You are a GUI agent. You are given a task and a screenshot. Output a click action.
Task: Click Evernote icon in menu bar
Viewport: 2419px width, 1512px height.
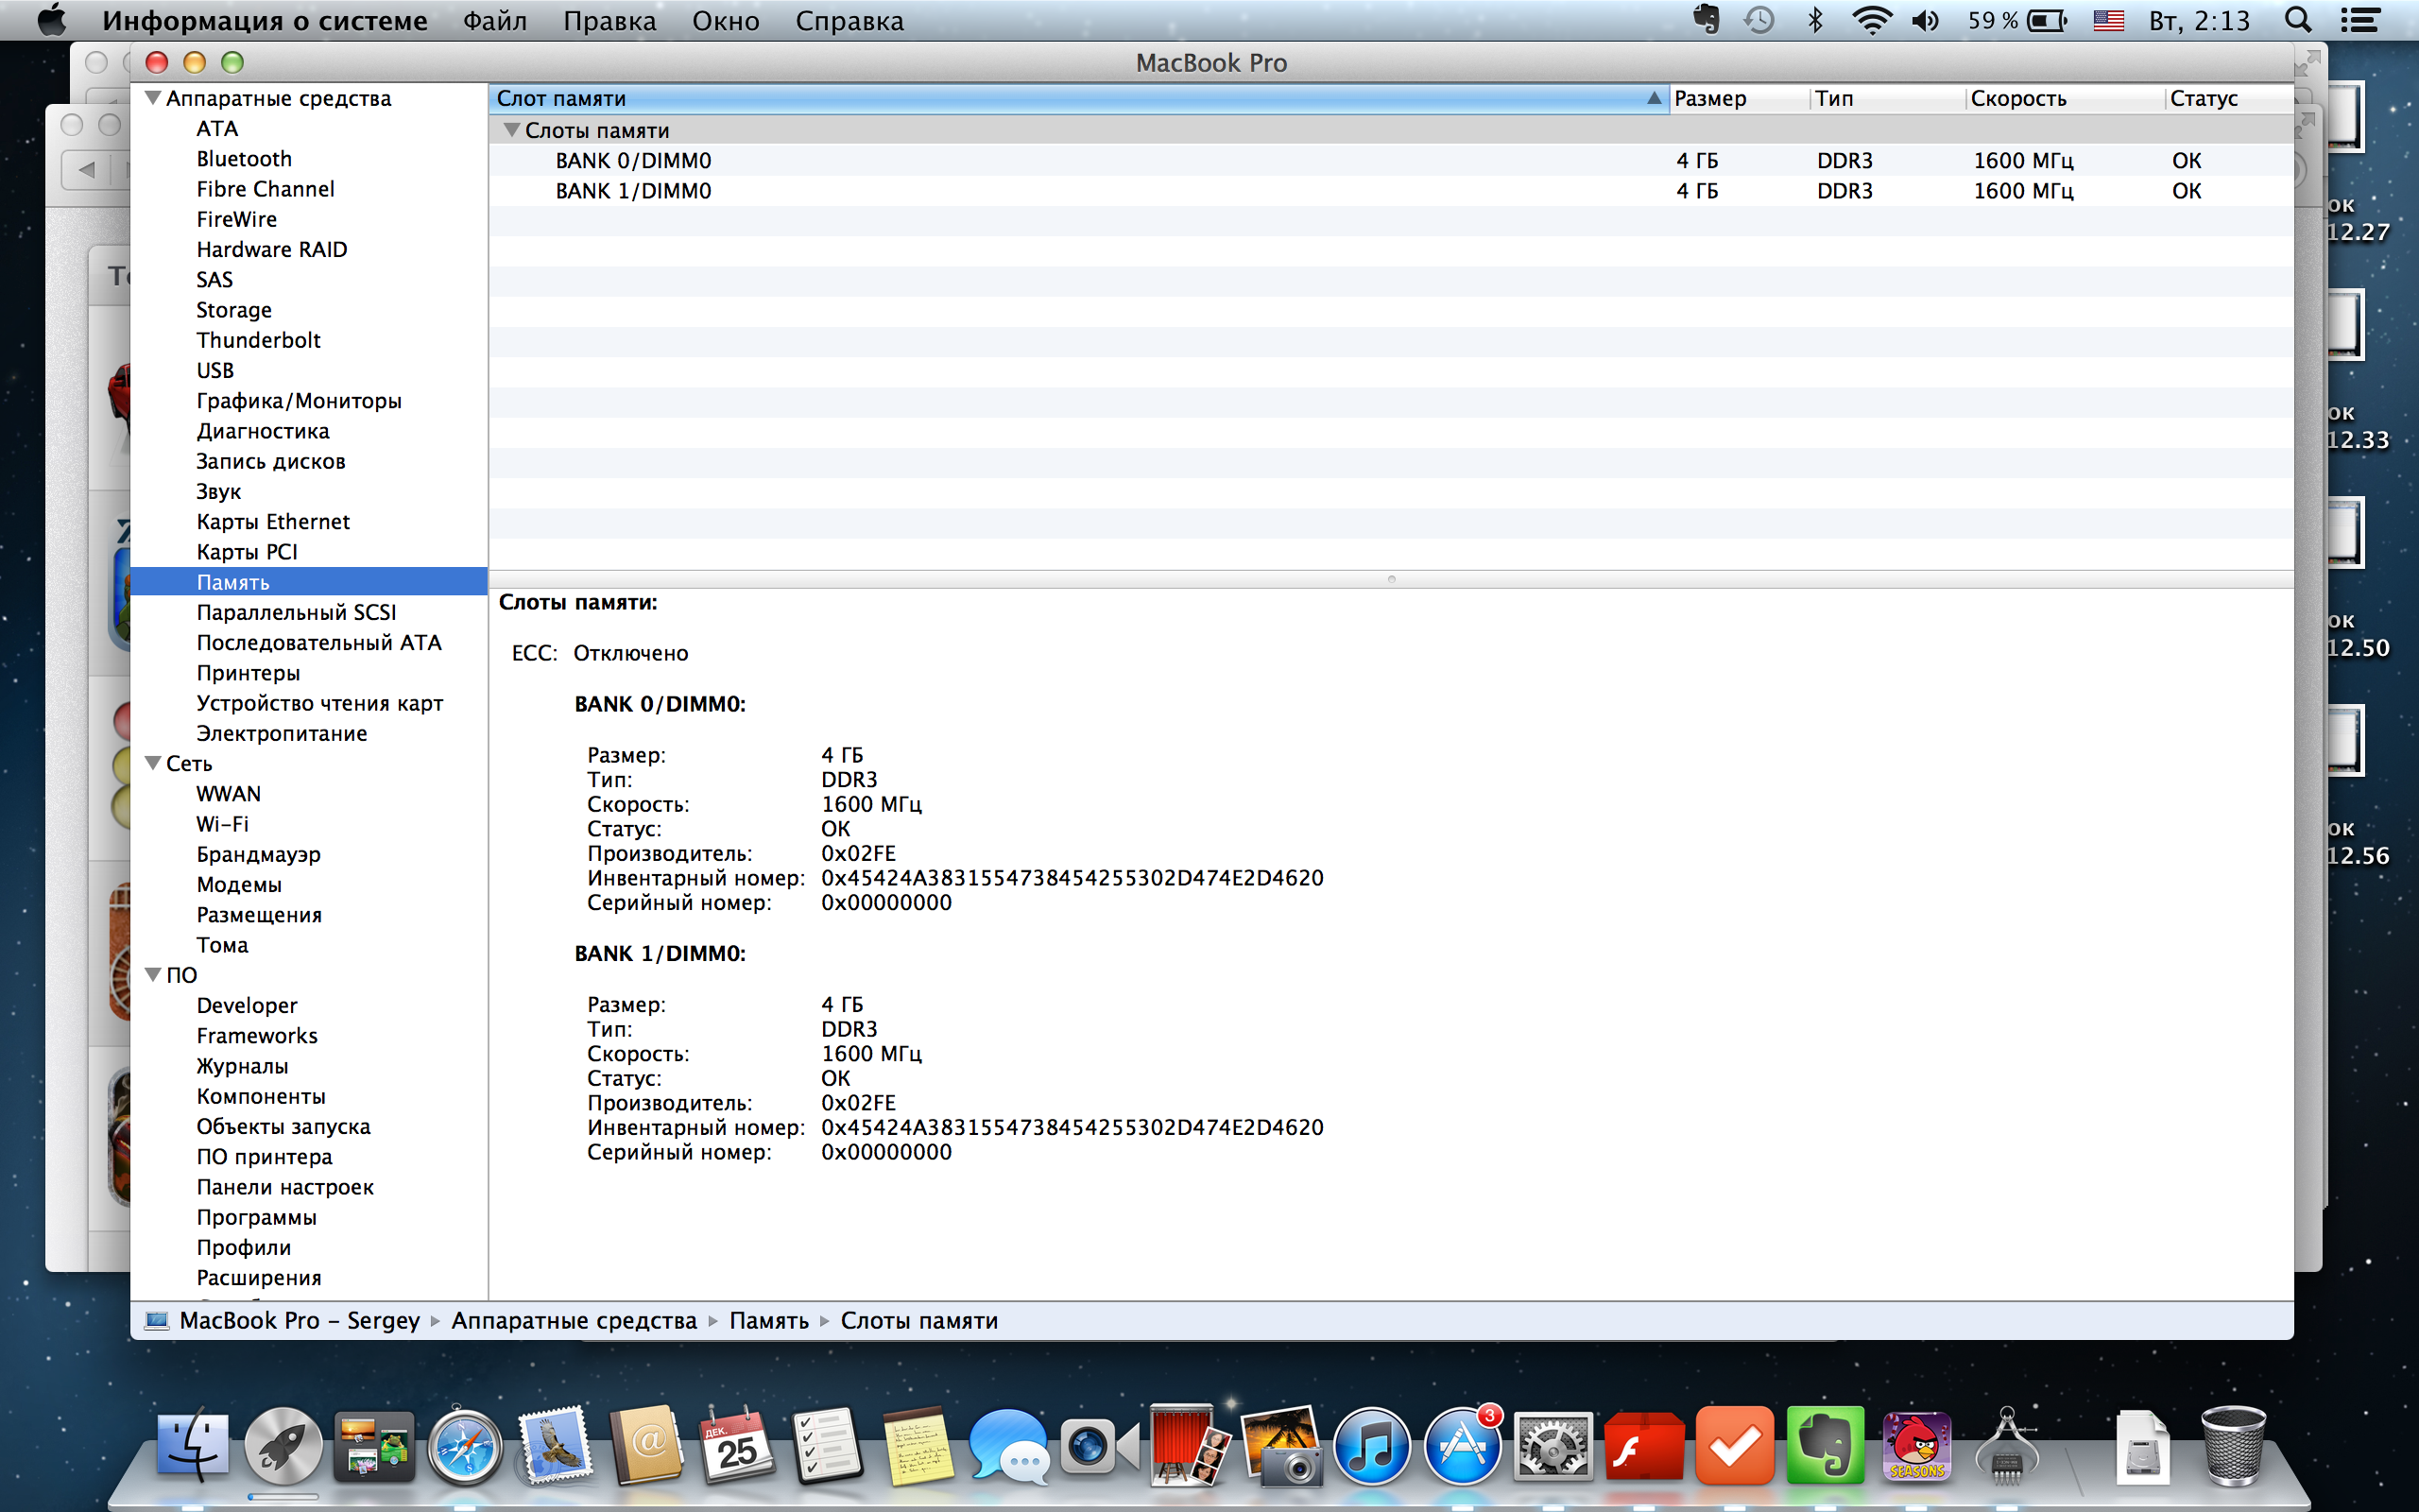tap(1706, 20)
